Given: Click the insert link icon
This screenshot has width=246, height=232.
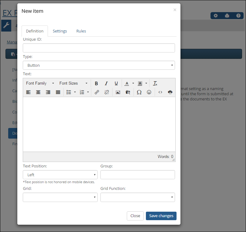Looking at the screenshot, I should click(97, 92).
